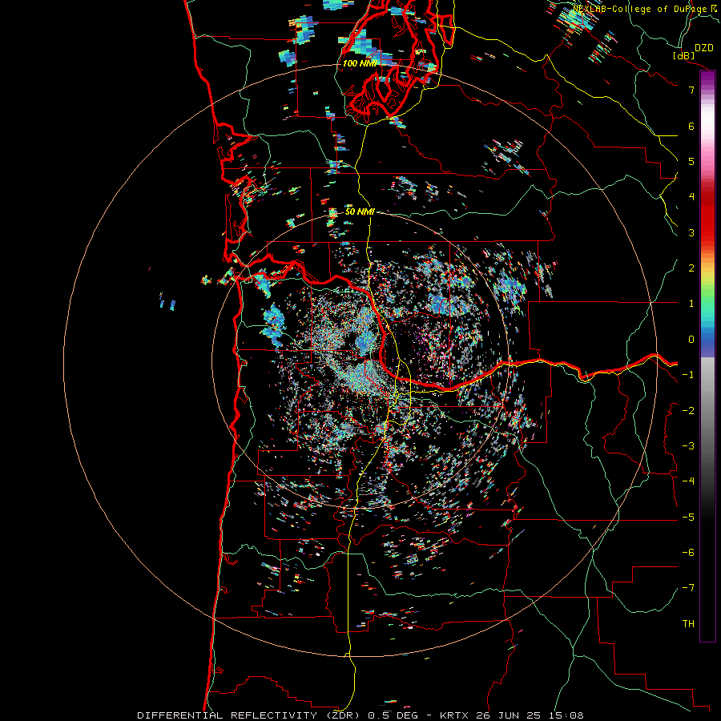Click the 26 JUN 25 date stamp

pyautogui.click(x=508, y=715)
